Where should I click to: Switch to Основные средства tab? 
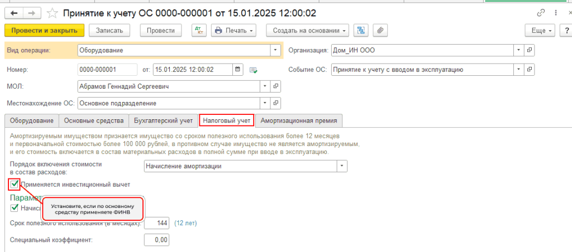pyautogui.click(x=94, y=120)
